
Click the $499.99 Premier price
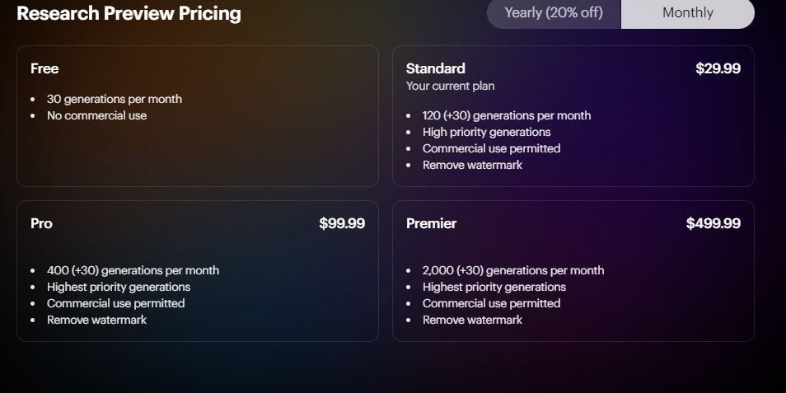click(x=713, y=224)
